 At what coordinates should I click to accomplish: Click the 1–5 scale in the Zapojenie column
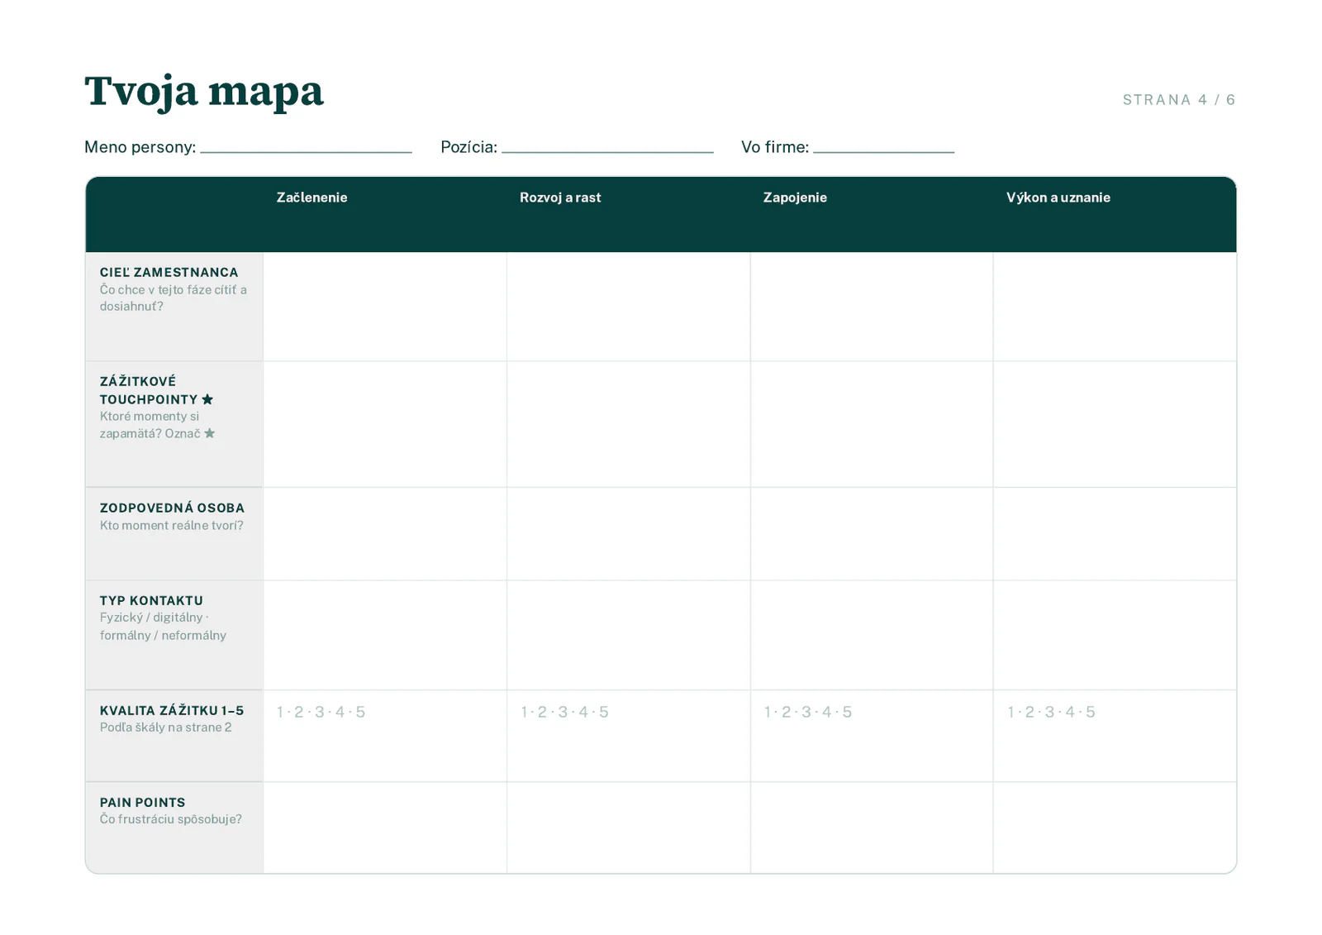pos(807,712)
